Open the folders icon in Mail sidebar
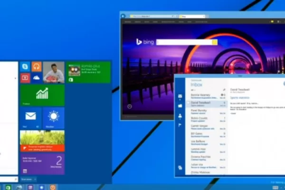 180,106
